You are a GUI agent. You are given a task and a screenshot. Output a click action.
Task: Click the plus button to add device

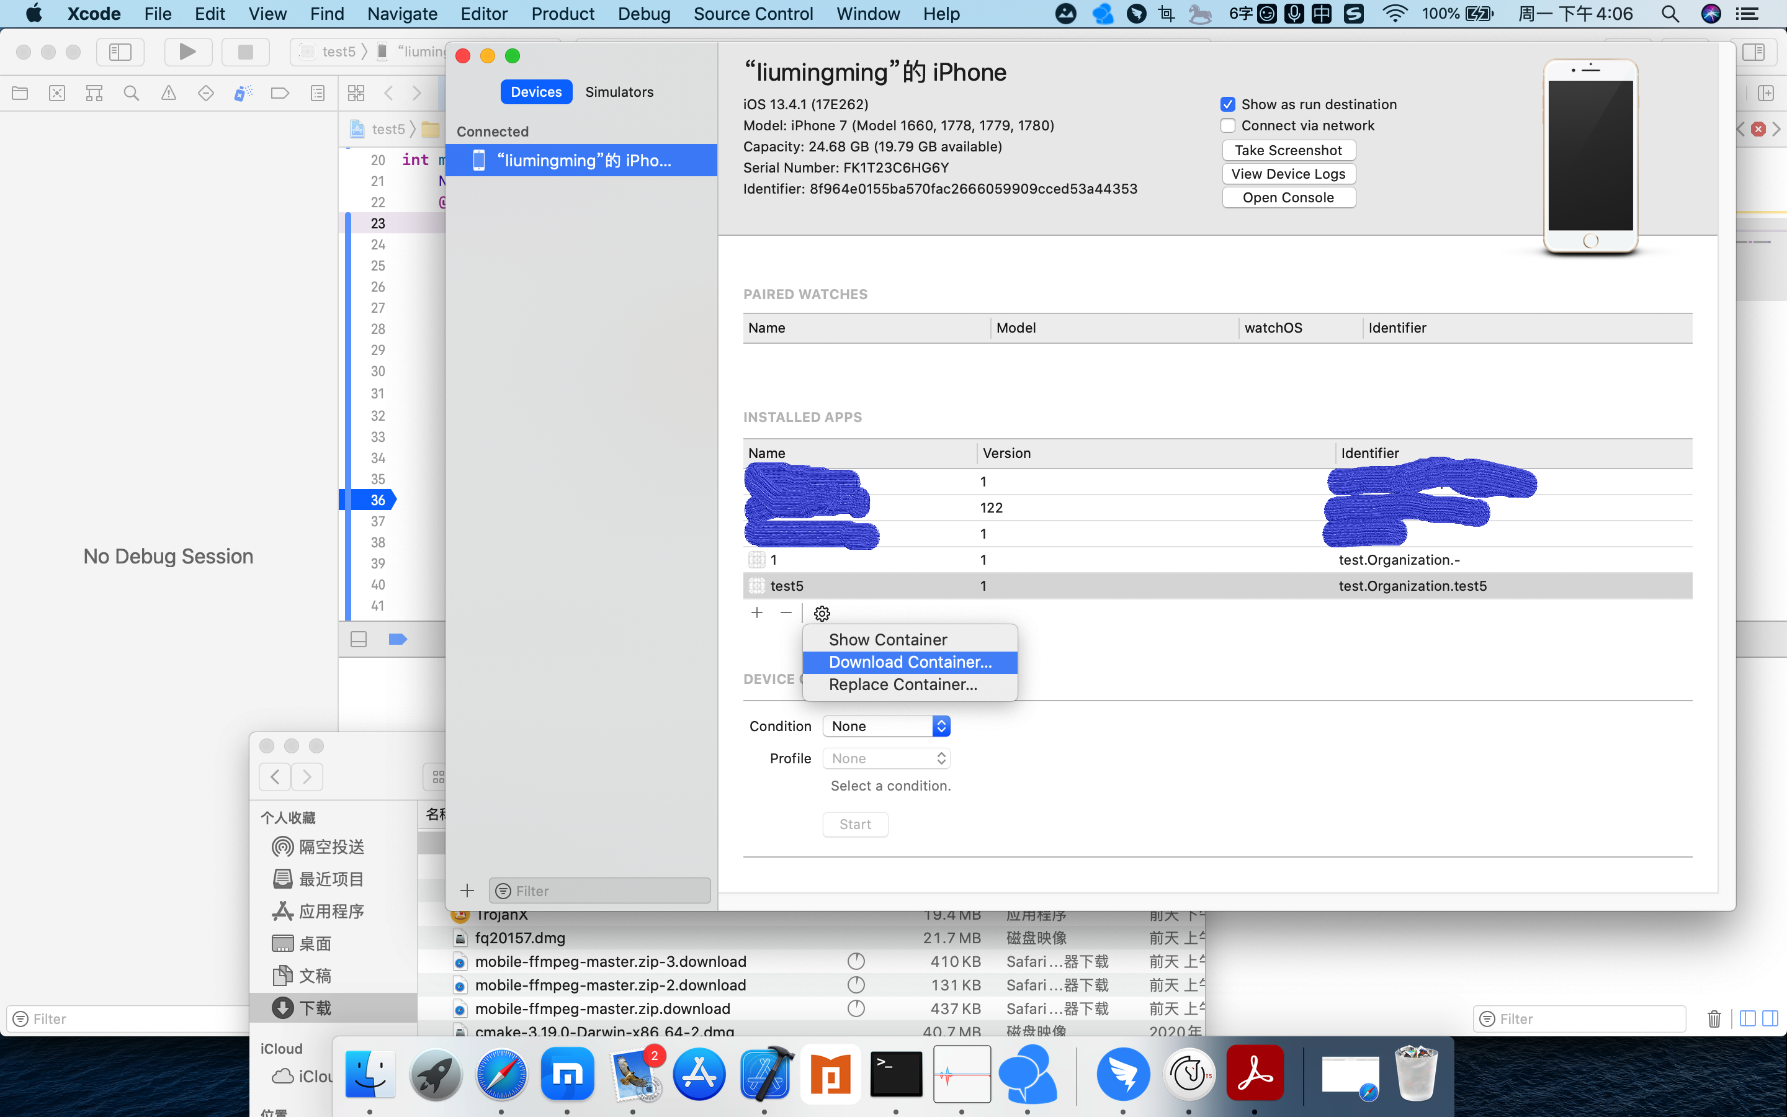pos(467,891)
